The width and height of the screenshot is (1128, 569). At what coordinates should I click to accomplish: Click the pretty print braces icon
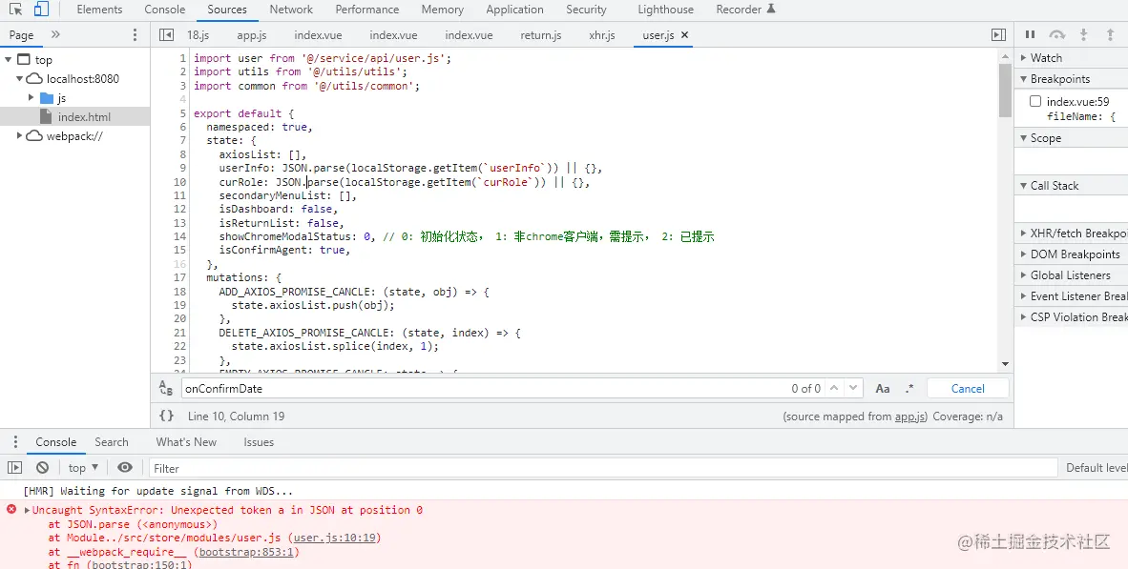coord(167,416)
